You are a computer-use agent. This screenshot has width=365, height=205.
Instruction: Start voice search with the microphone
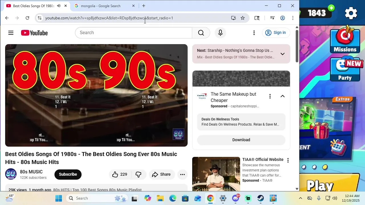tap(220, 33)
